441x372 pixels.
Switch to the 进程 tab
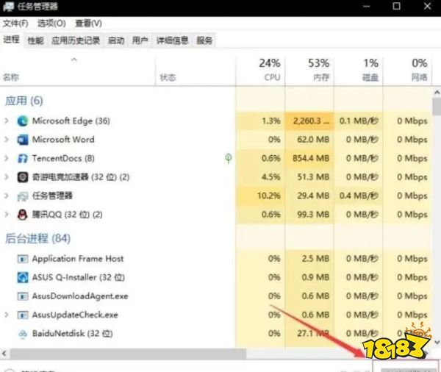click(12, 40)
